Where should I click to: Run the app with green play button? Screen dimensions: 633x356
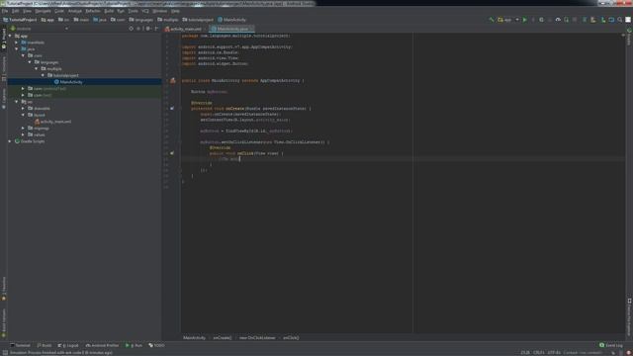tap(525, 20)
